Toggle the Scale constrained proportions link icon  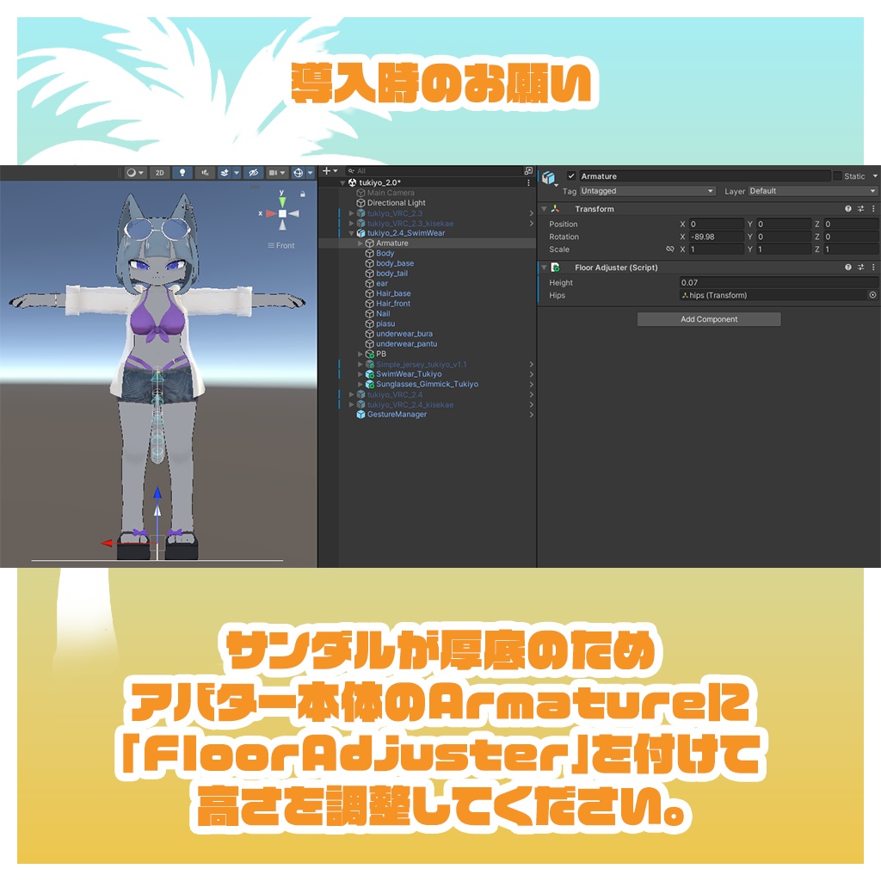[x=670, y=250]
